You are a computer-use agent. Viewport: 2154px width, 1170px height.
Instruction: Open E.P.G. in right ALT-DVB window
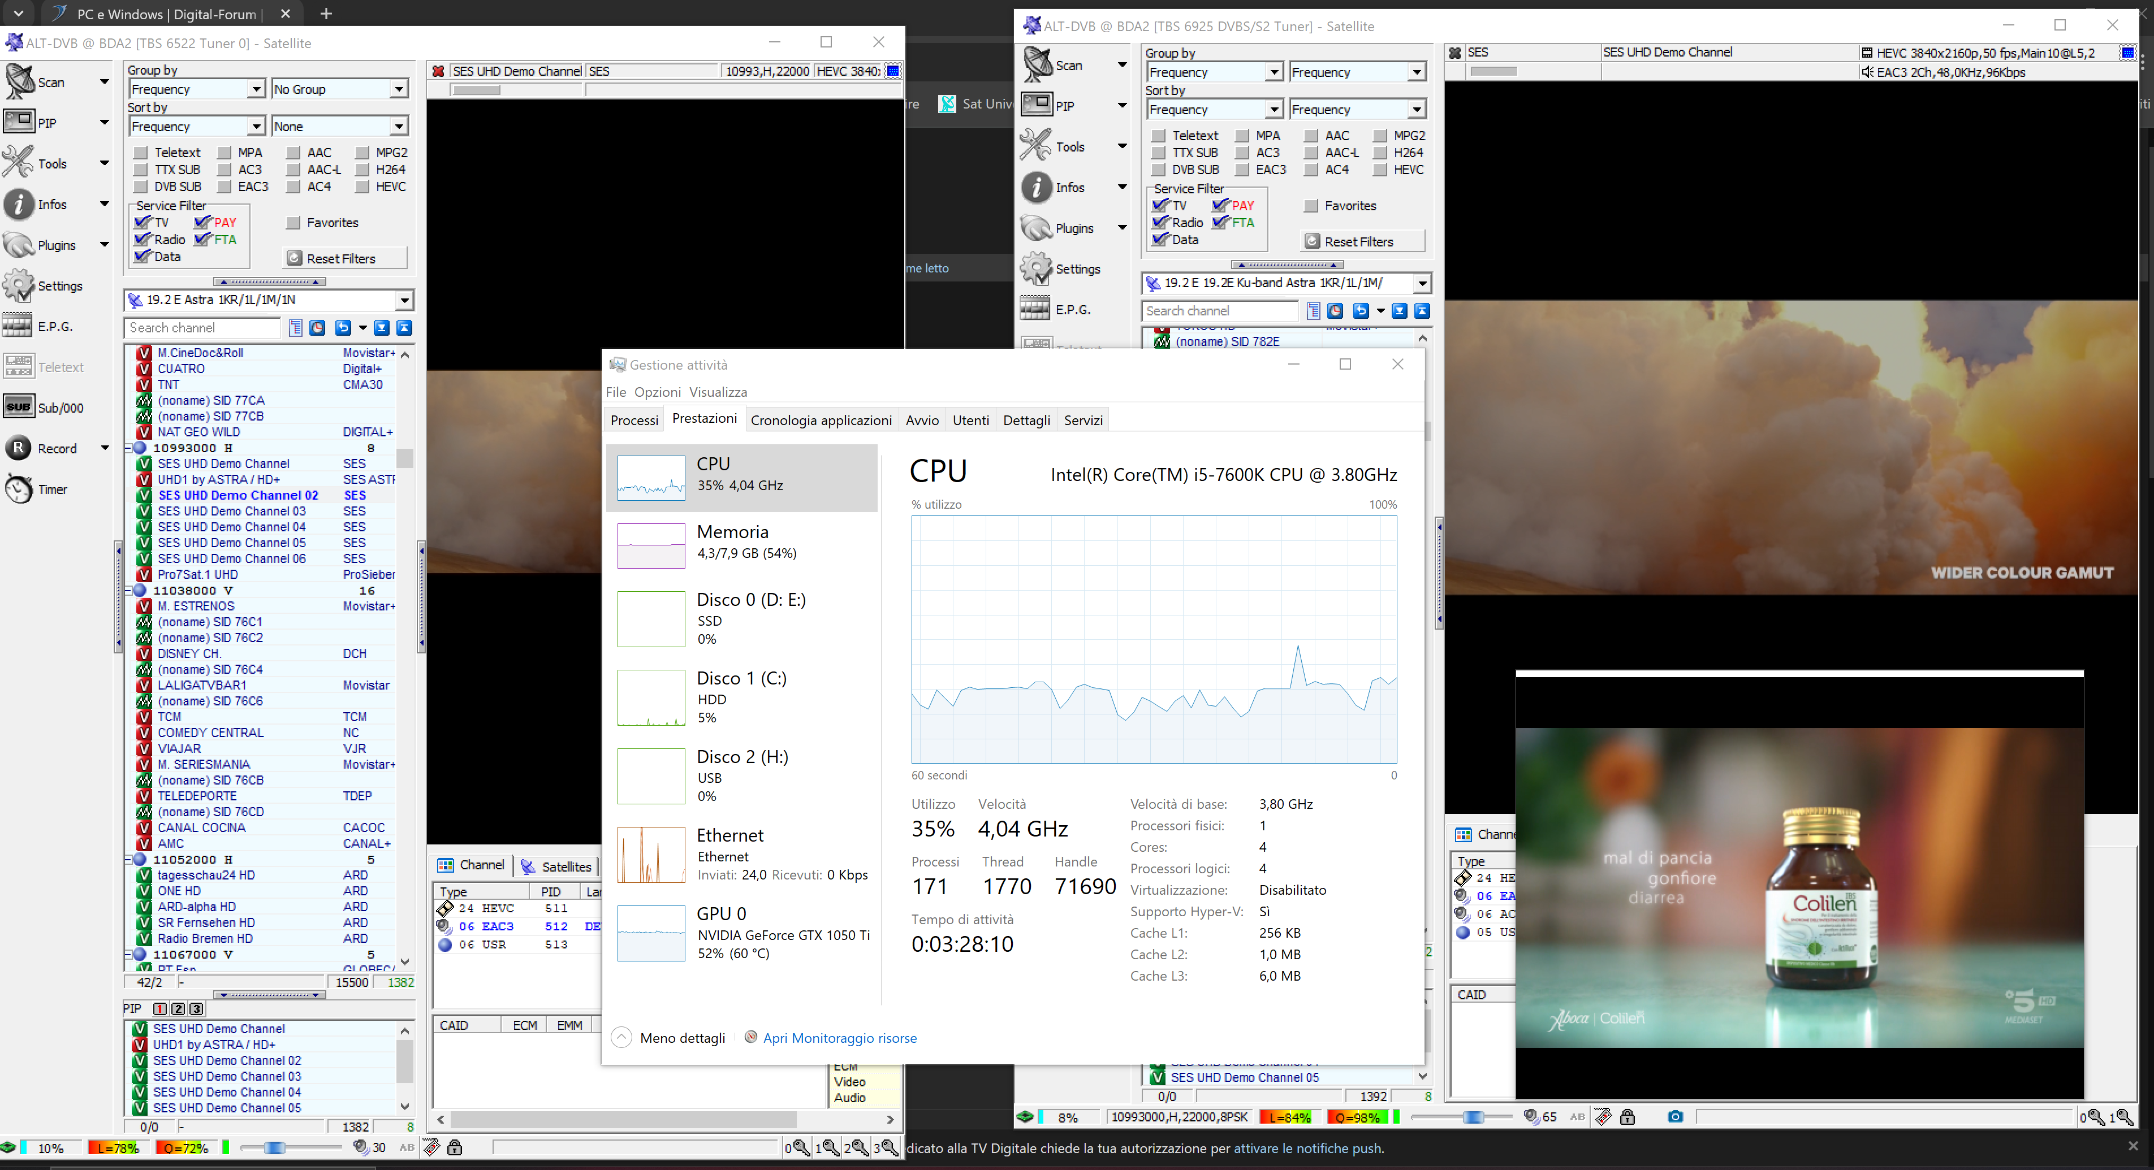1055,309
